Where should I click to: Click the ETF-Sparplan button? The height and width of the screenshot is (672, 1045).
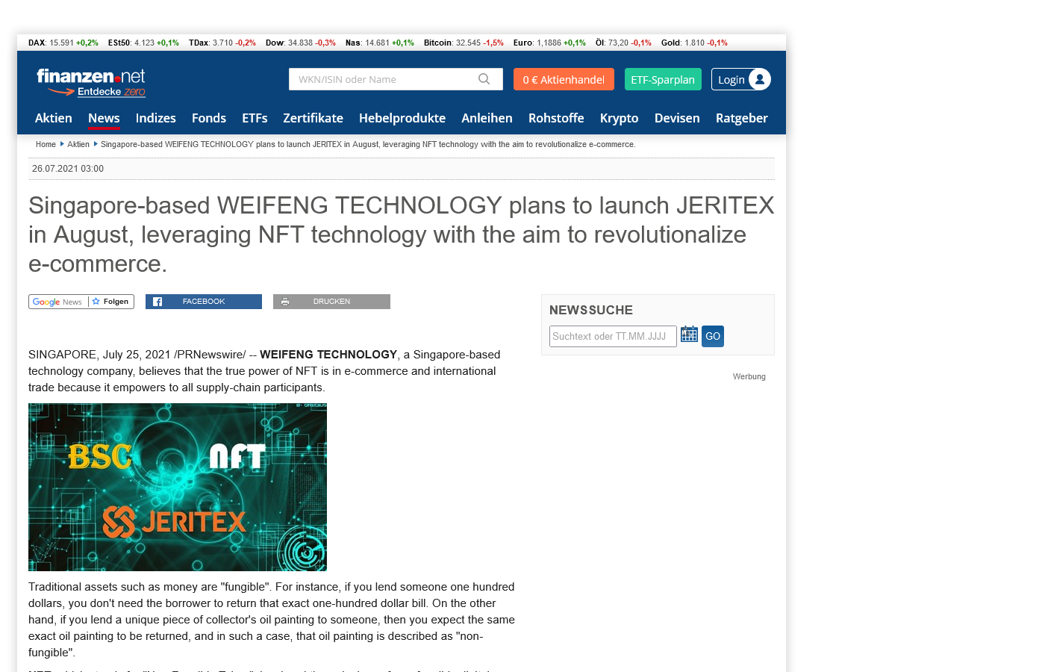663,79
